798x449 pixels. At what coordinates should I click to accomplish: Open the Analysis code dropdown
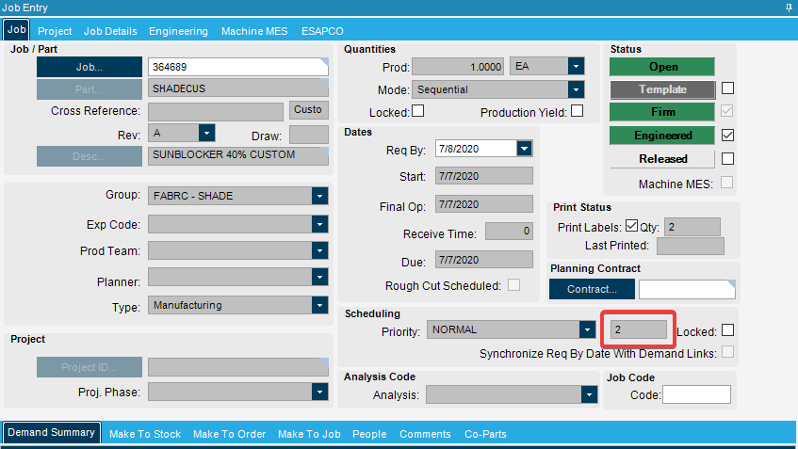pyautogui.click(x=589, y=394)
